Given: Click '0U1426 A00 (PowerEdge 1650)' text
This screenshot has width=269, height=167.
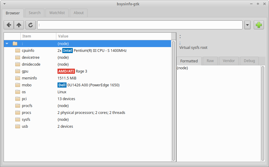Looking at the screenshot, I should point(93,85).
